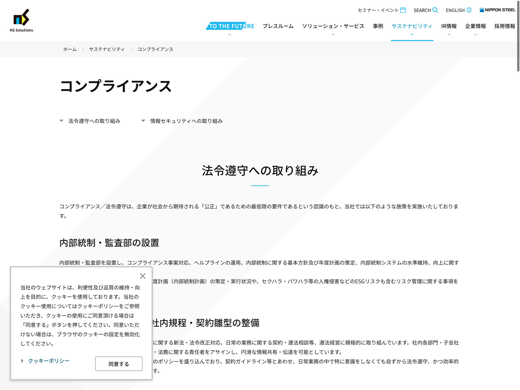Click the NS Solutions logo
The image size is (520, 390).
tap(21, 20)
